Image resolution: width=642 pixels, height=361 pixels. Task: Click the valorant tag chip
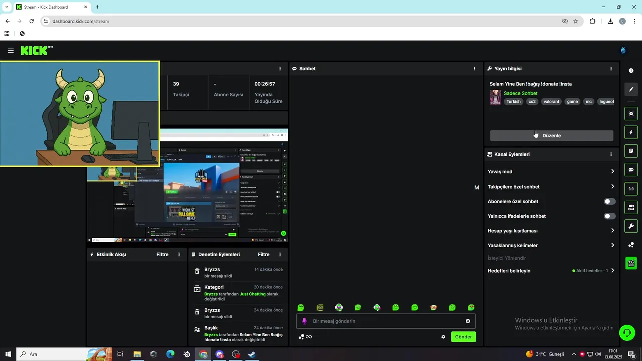[551, 102]
